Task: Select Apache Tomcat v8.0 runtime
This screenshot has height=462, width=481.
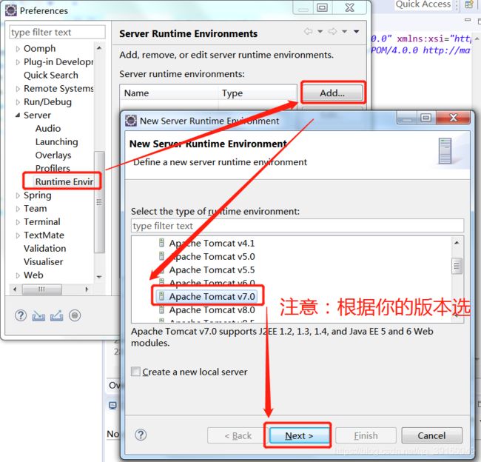Action: pyautogui.click(x=212, y=309)
